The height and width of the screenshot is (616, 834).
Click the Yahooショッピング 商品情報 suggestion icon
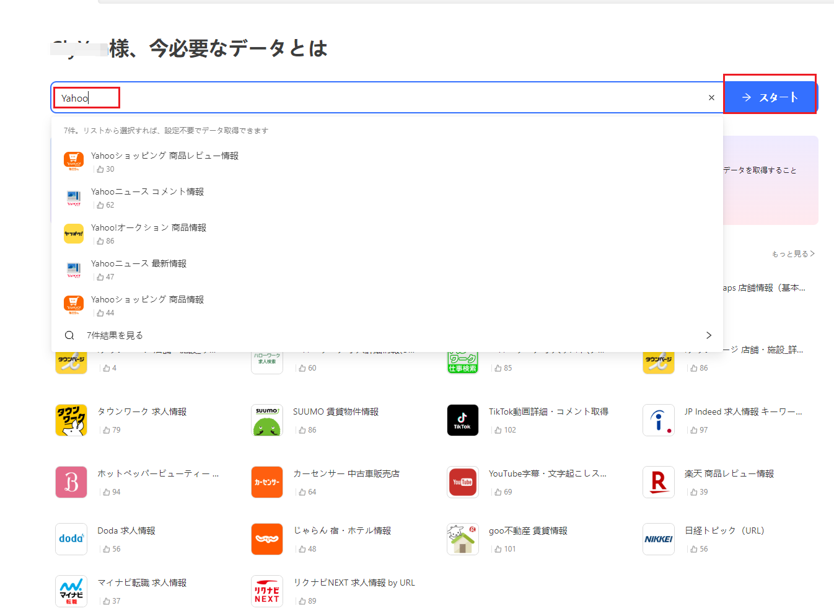tap(74, 306)
